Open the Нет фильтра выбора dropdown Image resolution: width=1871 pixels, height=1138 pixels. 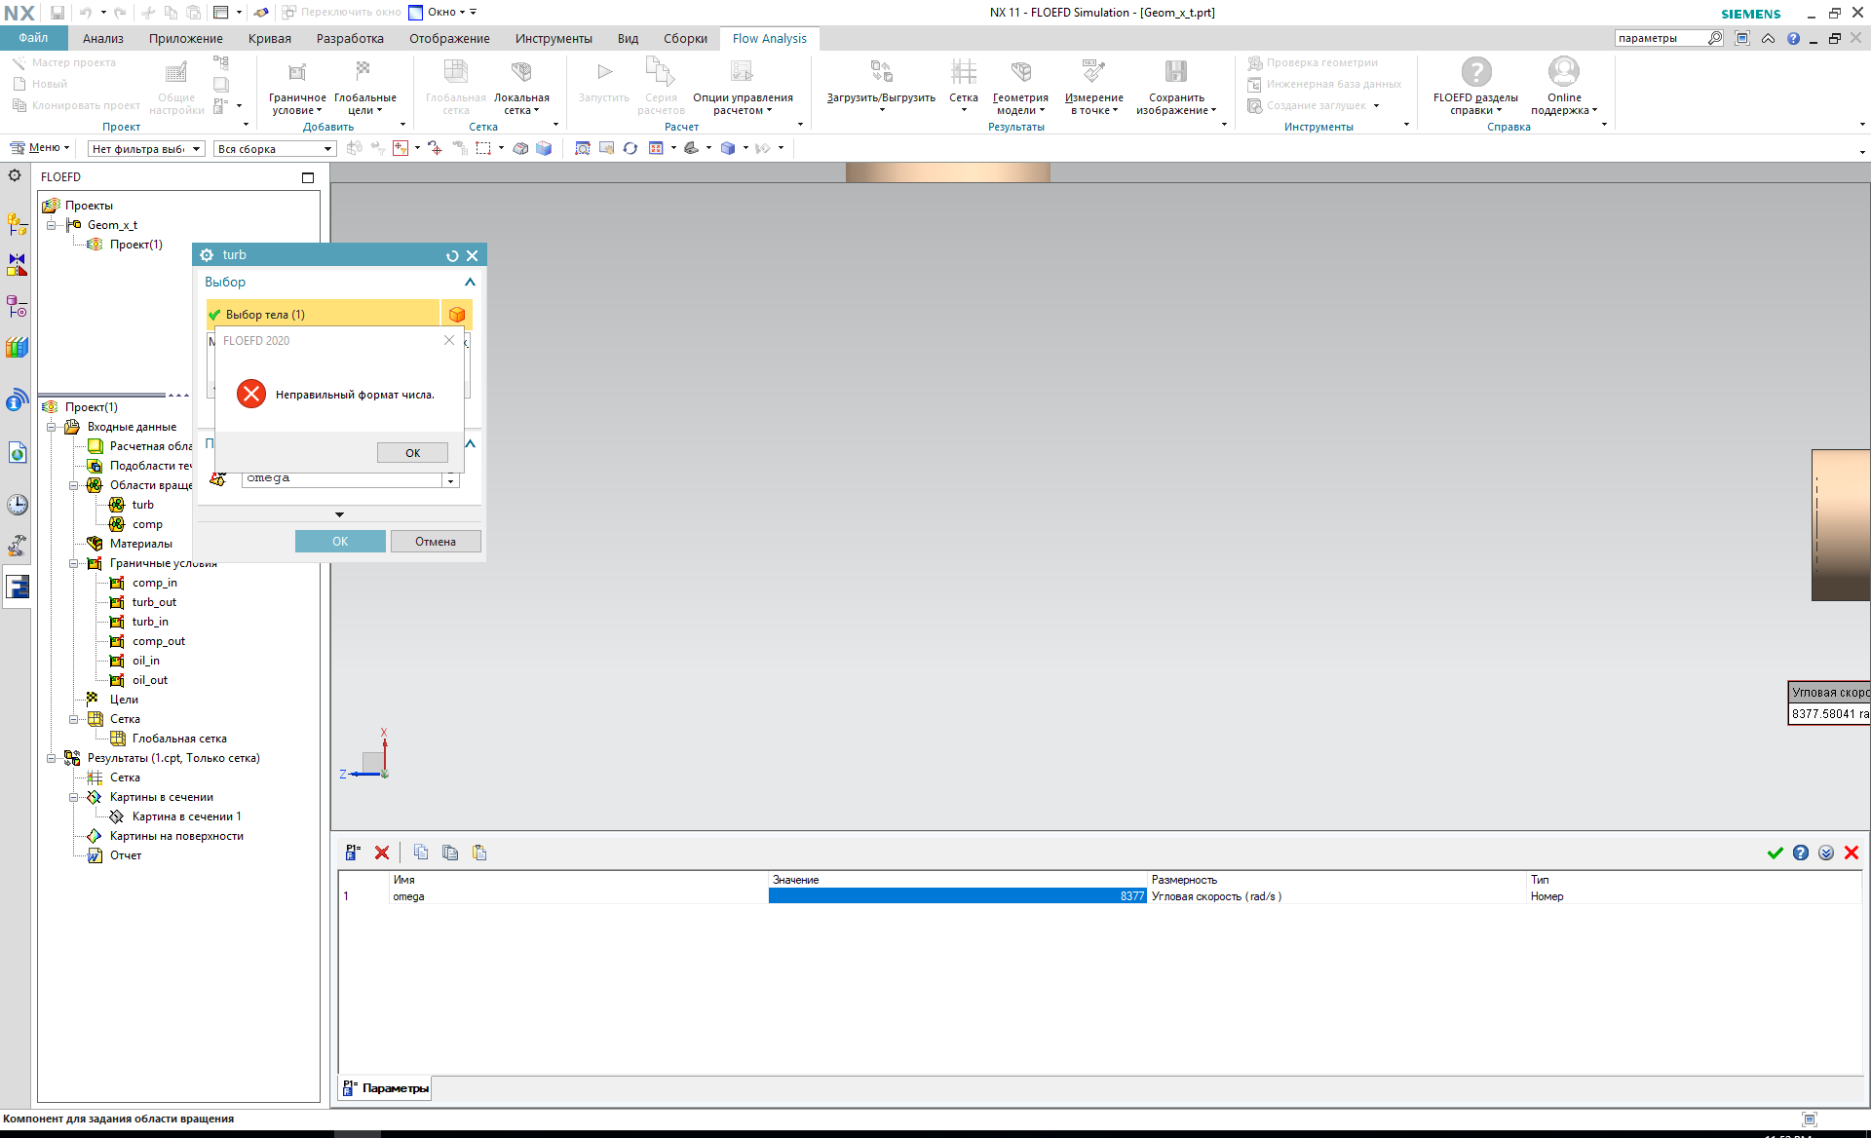click(x=145, y=149)
